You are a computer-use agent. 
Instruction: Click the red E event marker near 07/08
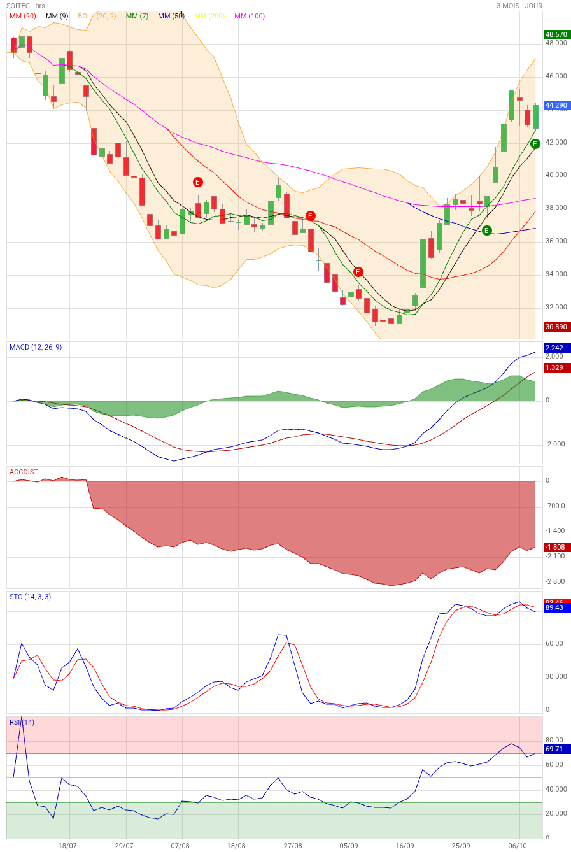(x=197, y=182)
